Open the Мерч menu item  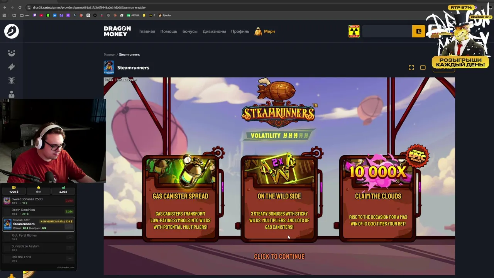265,31
